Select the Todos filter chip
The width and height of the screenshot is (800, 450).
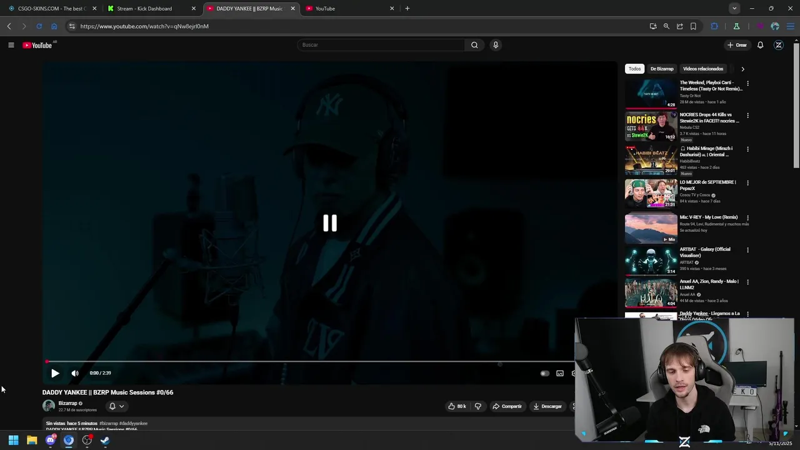pyautogui.click(x=634, y=69)
